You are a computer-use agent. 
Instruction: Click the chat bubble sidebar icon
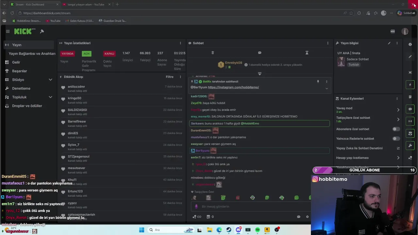410,109
